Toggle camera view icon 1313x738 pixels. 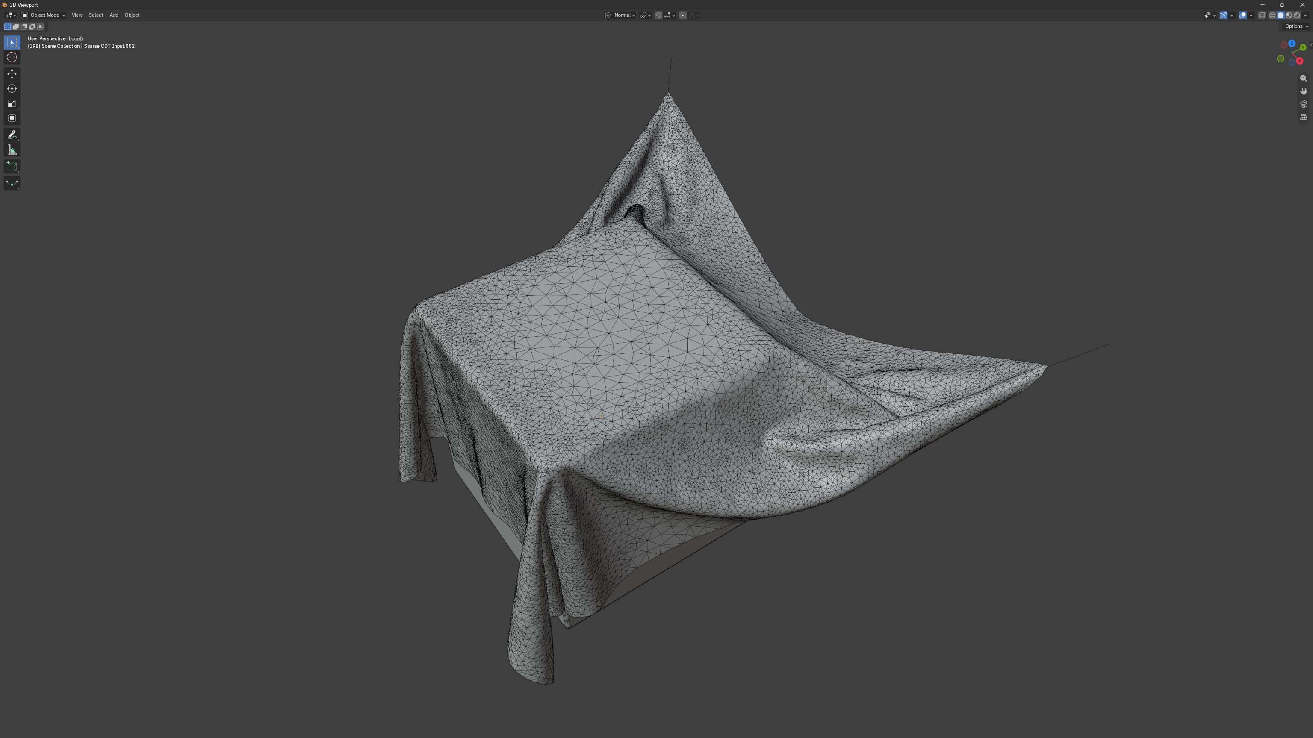pos(1303,104)
